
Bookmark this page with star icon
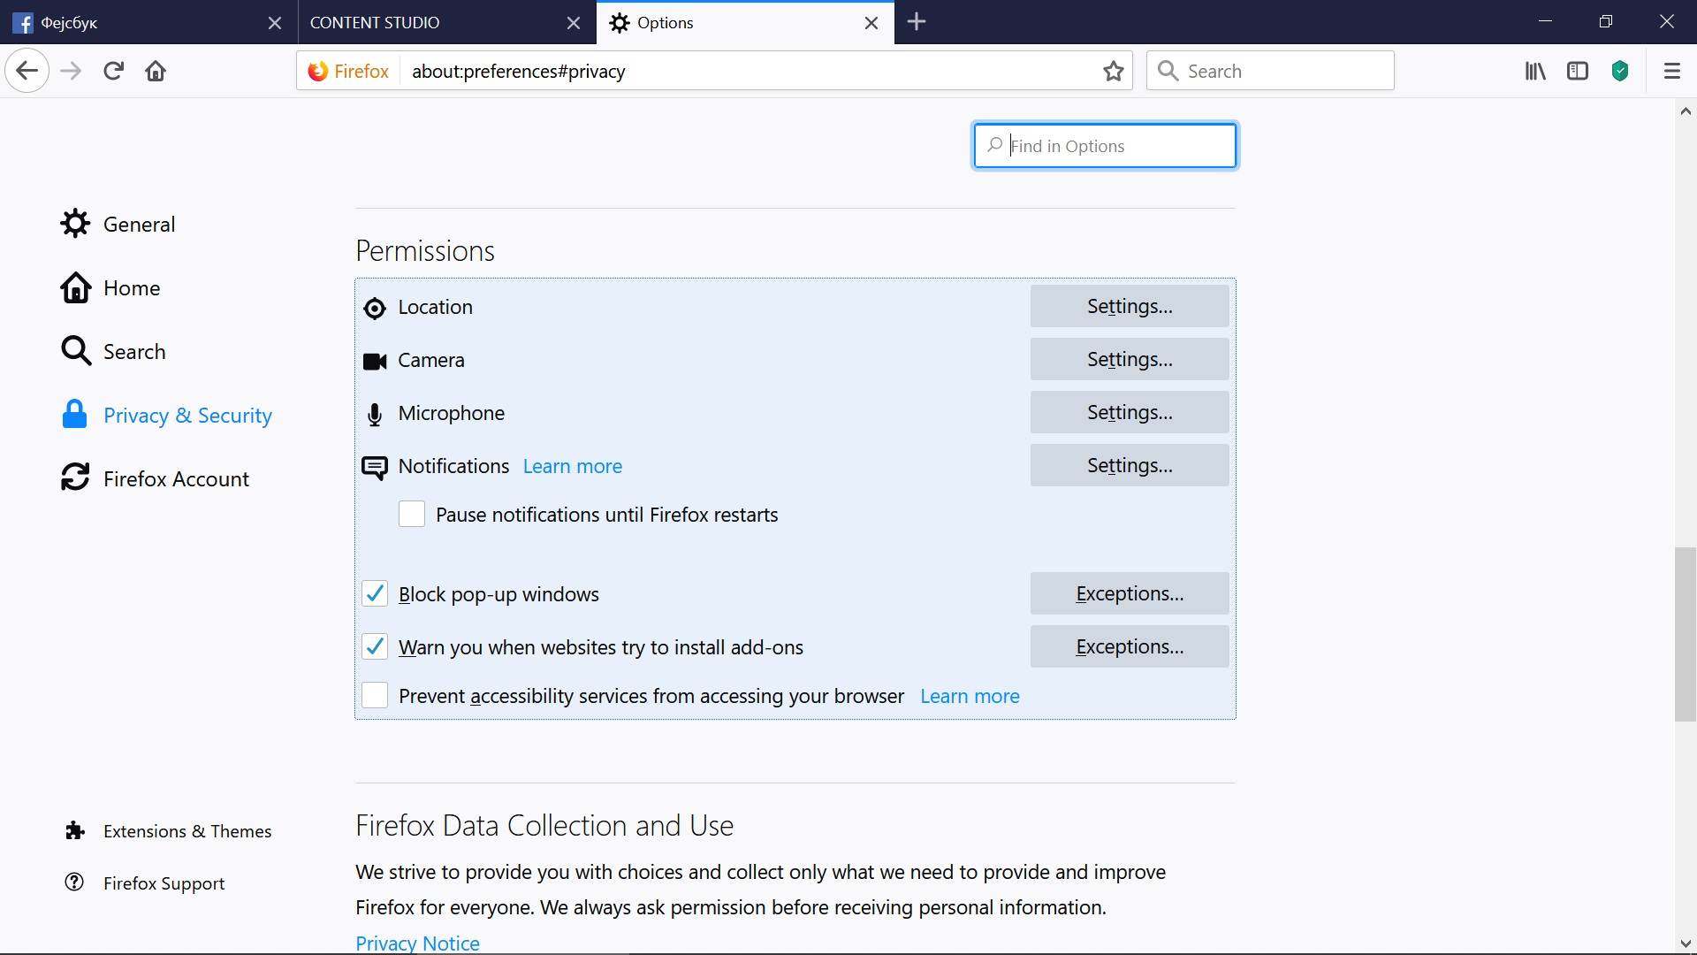coord(1114,71)
